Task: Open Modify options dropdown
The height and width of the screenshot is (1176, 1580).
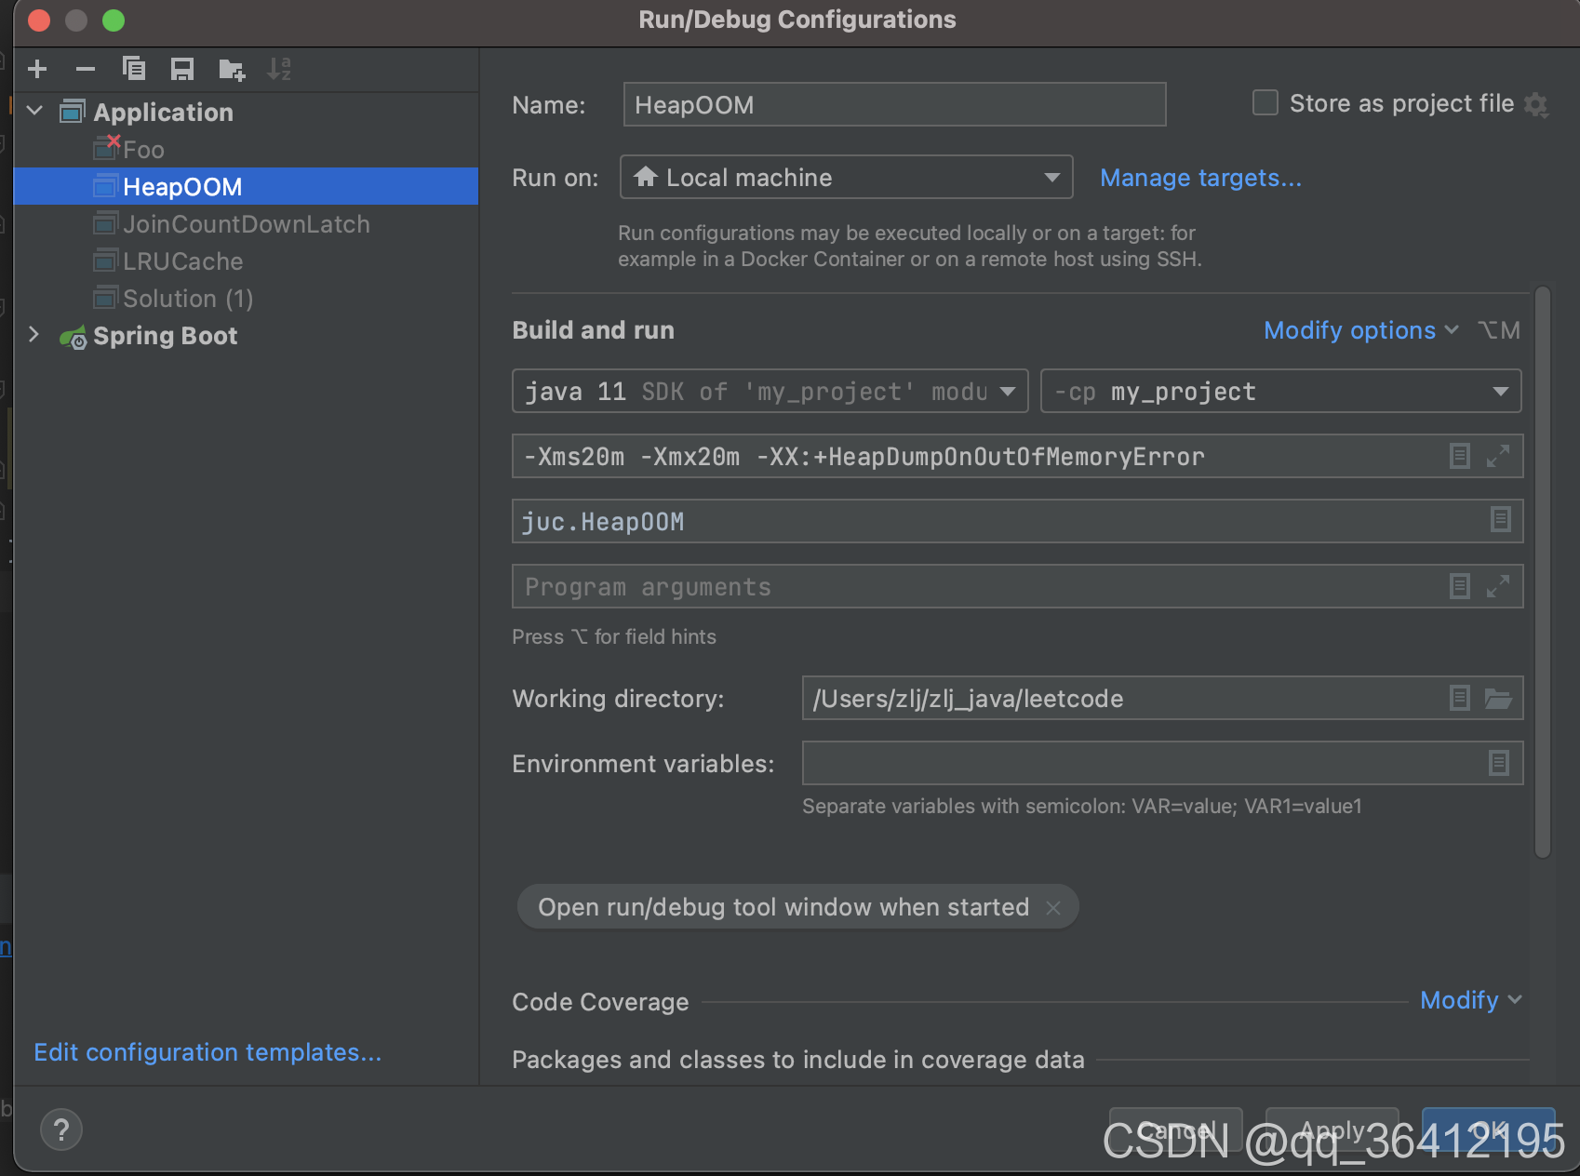Action: pyautogui.click(x=1361, y=330)
